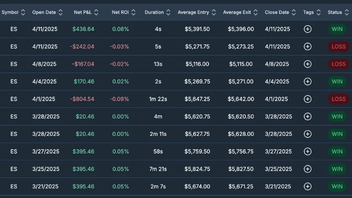This screenshot has width=352, height=198.
Task: Click the Status header label
Action: click(335, 12)
